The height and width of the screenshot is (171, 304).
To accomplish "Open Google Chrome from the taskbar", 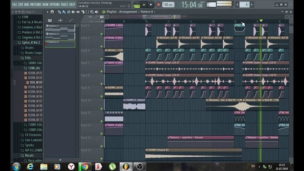I will (x=85, y=167).
